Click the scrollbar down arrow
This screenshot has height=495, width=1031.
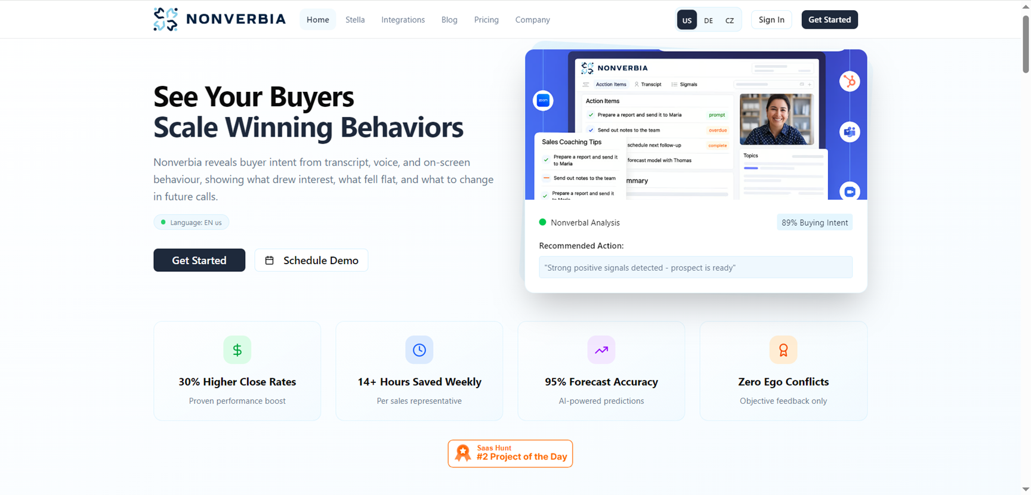click(1026, 490)
